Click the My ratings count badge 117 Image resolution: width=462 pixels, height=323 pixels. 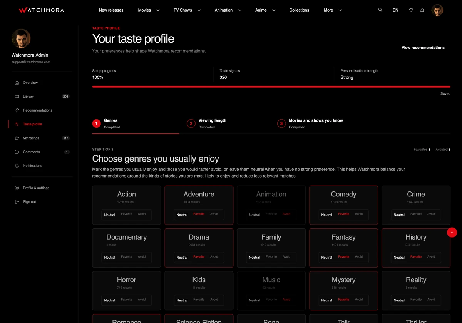[x=65, y=138]
